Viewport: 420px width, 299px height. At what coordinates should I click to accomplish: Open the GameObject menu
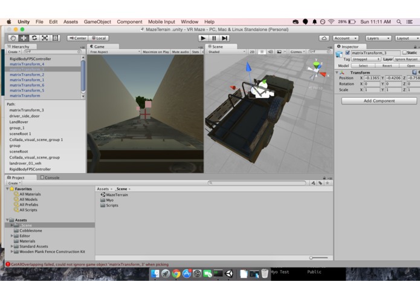(x=97, y=22)
